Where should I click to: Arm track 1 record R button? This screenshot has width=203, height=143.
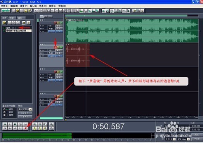pyautogui.click(x=55, y=23)
